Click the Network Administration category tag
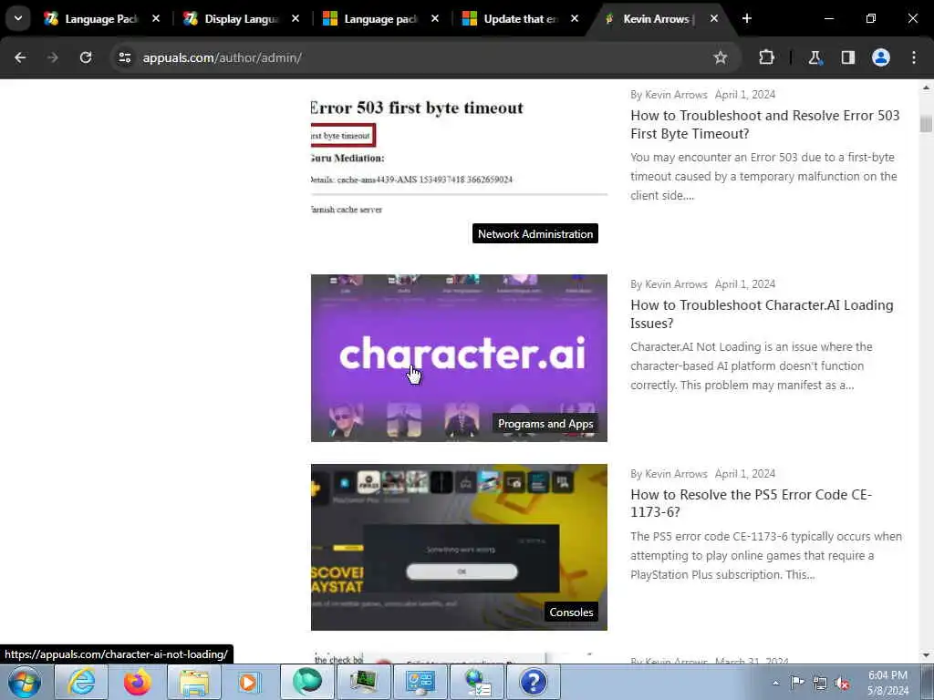This screenshot has width=934, height=700. click(534, 234)
